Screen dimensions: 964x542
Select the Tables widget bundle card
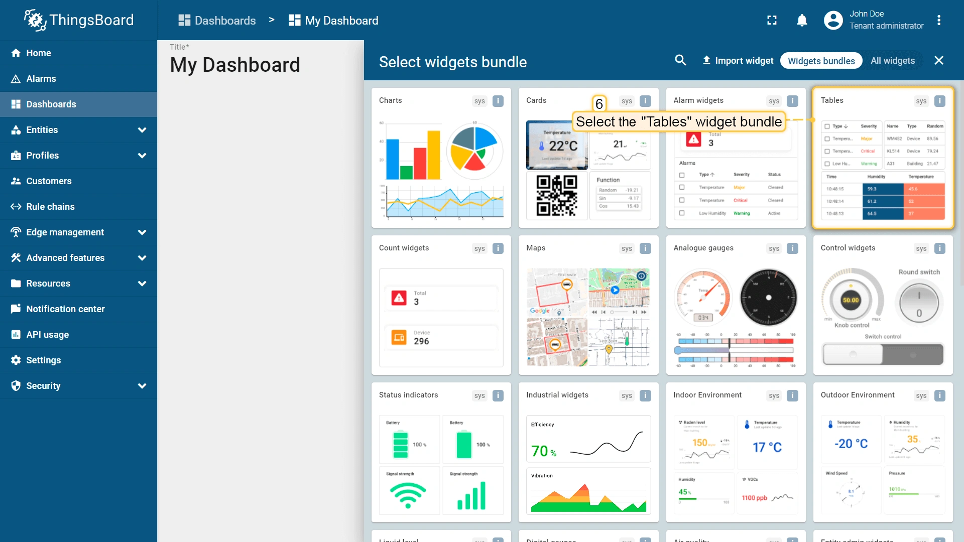pyautogui.click(x=883, y=158)
